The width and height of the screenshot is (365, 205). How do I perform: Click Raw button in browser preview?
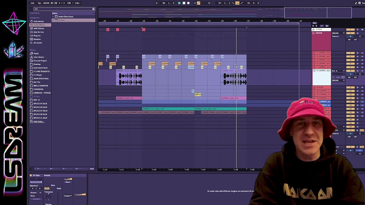[x=92, y=169]
